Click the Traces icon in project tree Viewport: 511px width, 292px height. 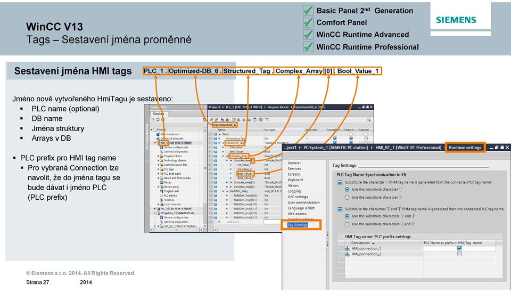point(162,182)
